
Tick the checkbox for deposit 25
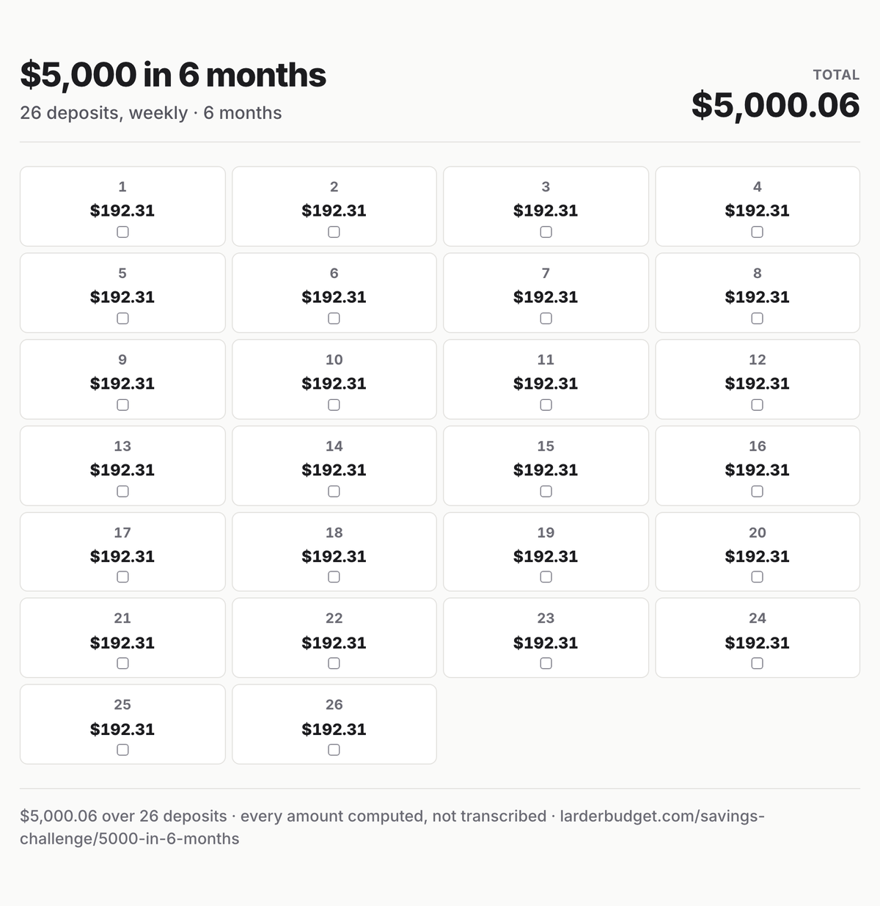tap(122, 750)
